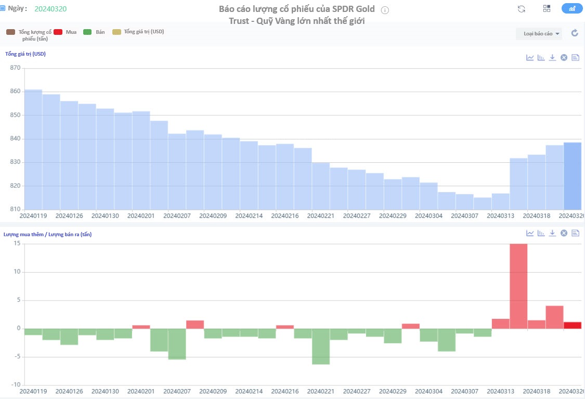Click the -10 value on lower y-axis

coord(16,384)
